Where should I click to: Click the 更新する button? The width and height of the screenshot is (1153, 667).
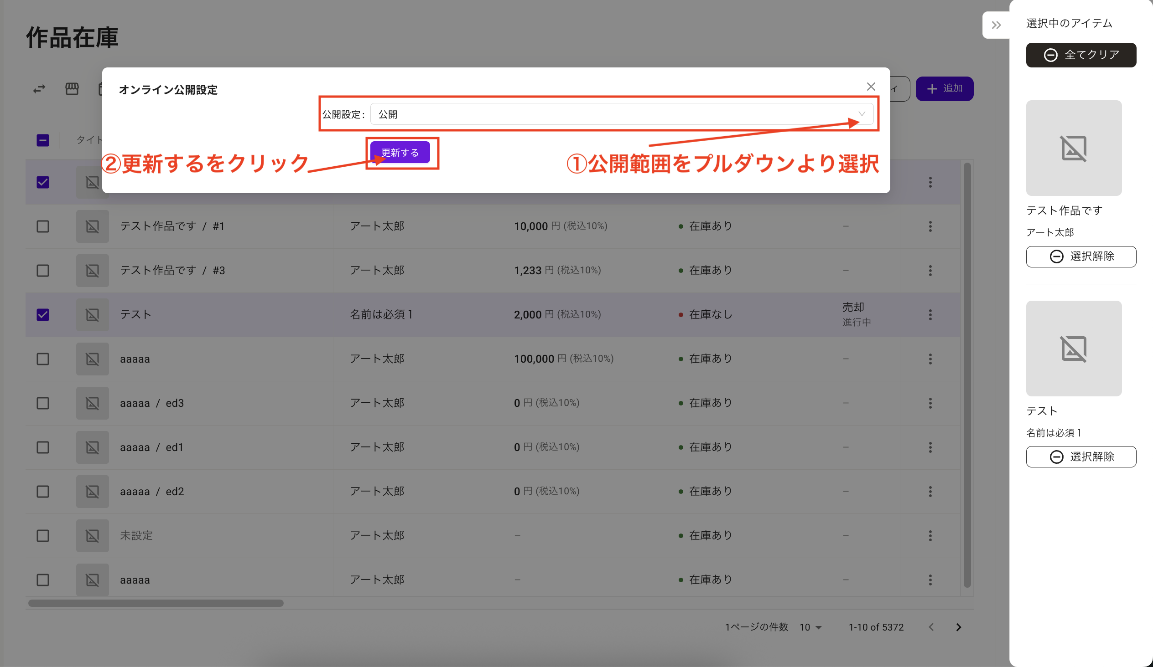pos(400,153)
